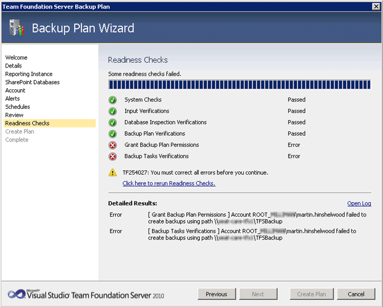Image resolution: width=383 pixels, height=307 pixels.
Task: Click the red error icon beside Grant Backup Plan Permissions
Action: [x=113, y=145]
